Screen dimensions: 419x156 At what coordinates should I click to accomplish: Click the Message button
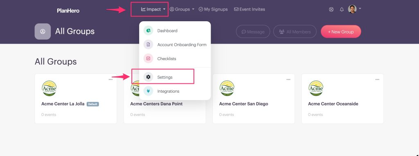click(x=253, y=31)
